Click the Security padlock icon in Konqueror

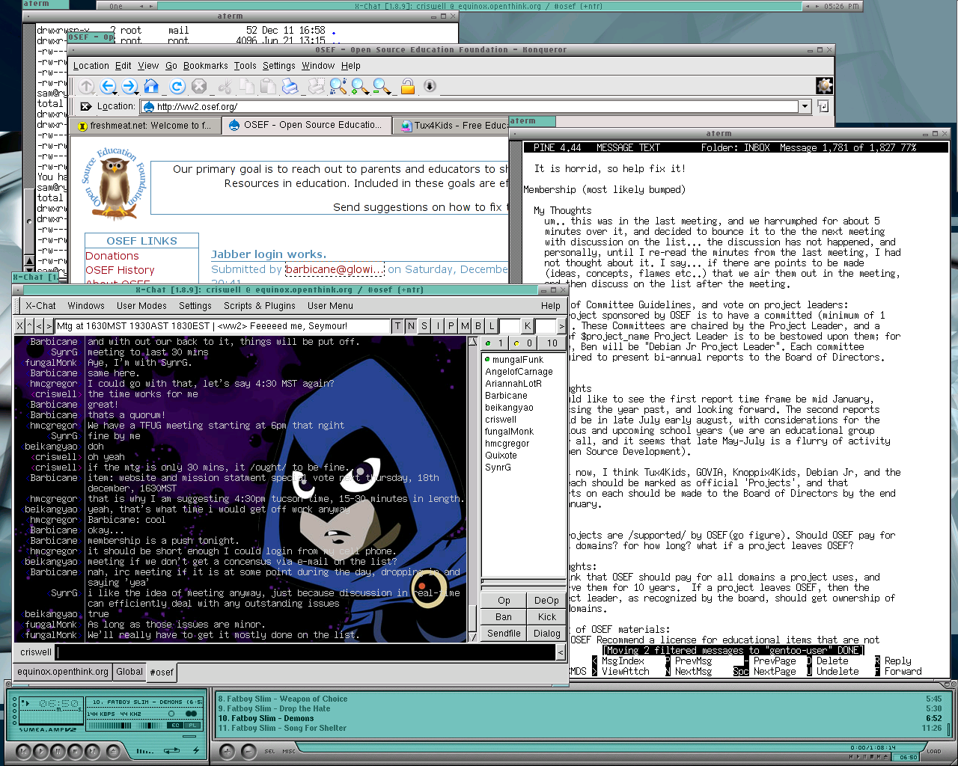pyautogui.click(x=407, y=86)
